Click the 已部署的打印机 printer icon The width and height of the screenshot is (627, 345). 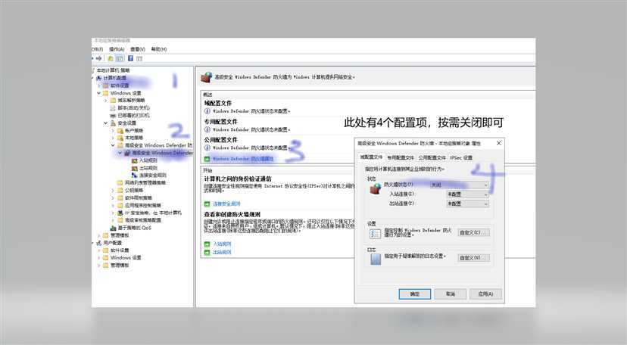[x=113, y=116]
